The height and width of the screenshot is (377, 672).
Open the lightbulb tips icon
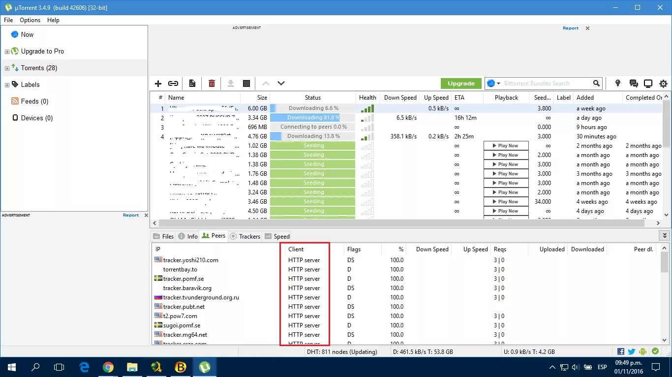coord(618,83)
